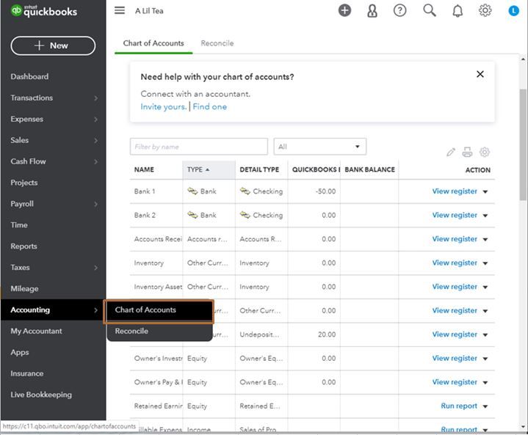528x435 pixels.
Task: Open the All account type dropdown
Action: pos(320,147)
